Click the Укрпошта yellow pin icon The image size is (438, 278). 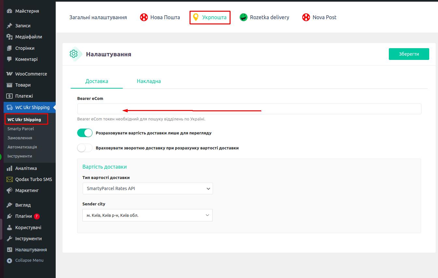point(196,17)
